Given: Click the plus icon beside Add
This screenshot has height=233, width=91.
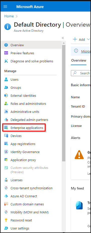Looking at the screenshot, I should [x=75, y=39].
